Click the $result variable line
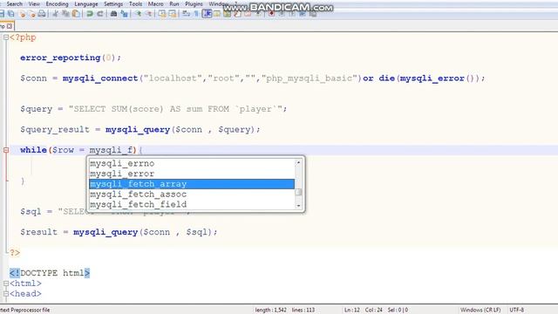The image size is (558, 314). click(x=119, y=232)
